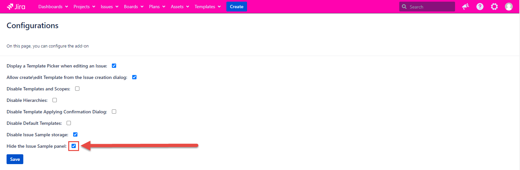Click the Jira logo in header

[16, 7]
